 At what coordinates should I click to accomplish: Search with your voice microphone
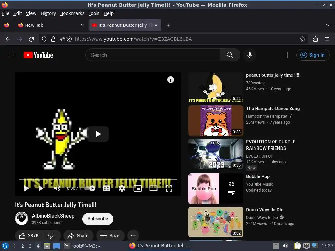(249, 55)
